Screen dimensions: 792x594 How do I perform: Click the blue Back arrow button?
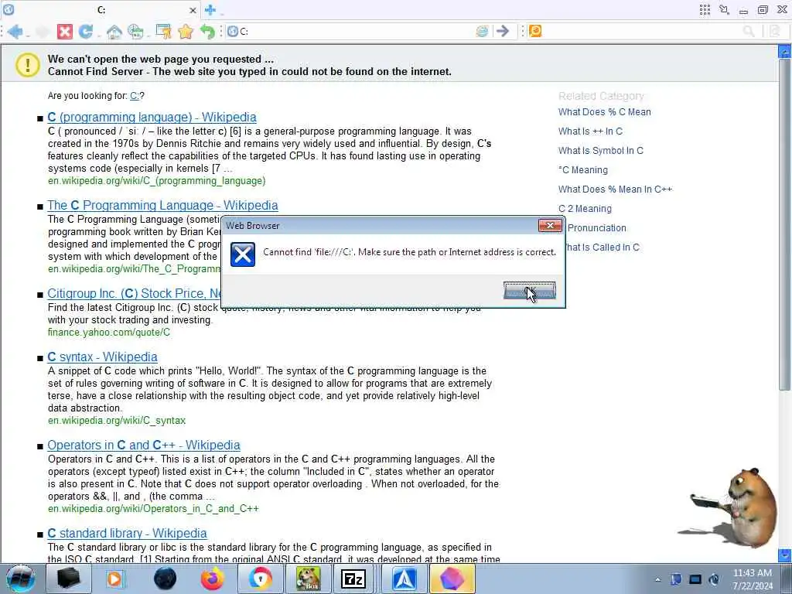pos(15,32)
